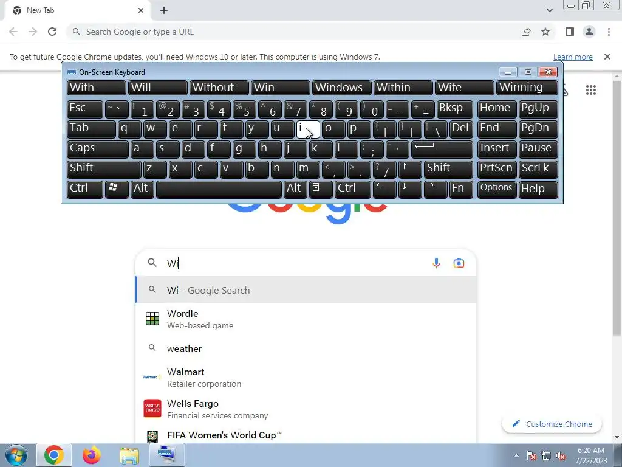Click the Chrome address bar
The image size is (622, 467).
coord(293,32)
